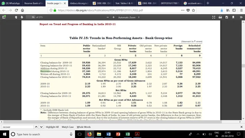
Task: Open volume control in tray
Action: click(210, 134)
